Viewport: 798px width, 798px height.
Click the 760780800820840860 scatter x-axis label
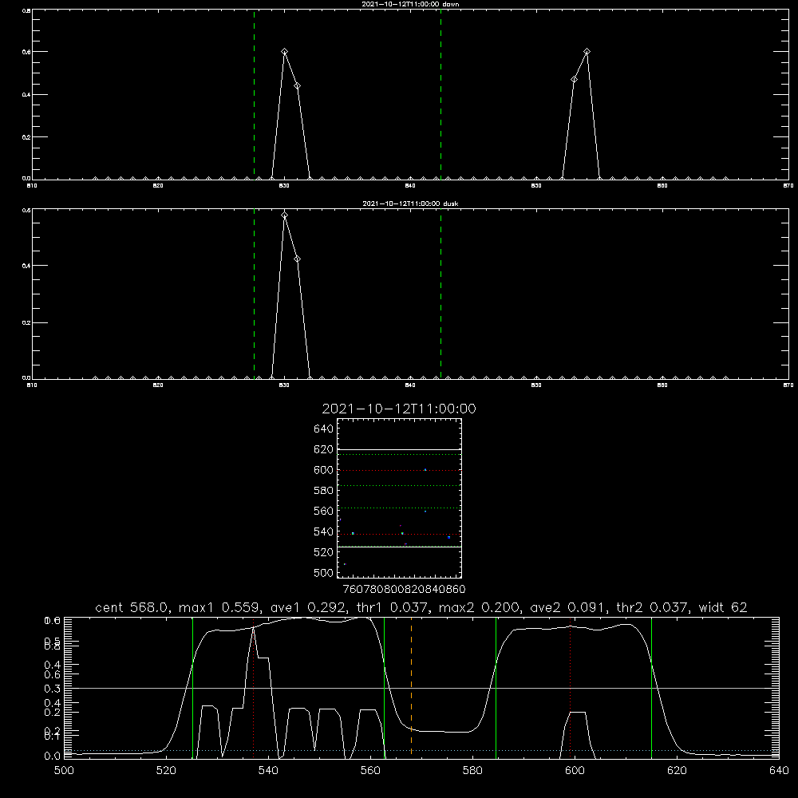(404, 589)
